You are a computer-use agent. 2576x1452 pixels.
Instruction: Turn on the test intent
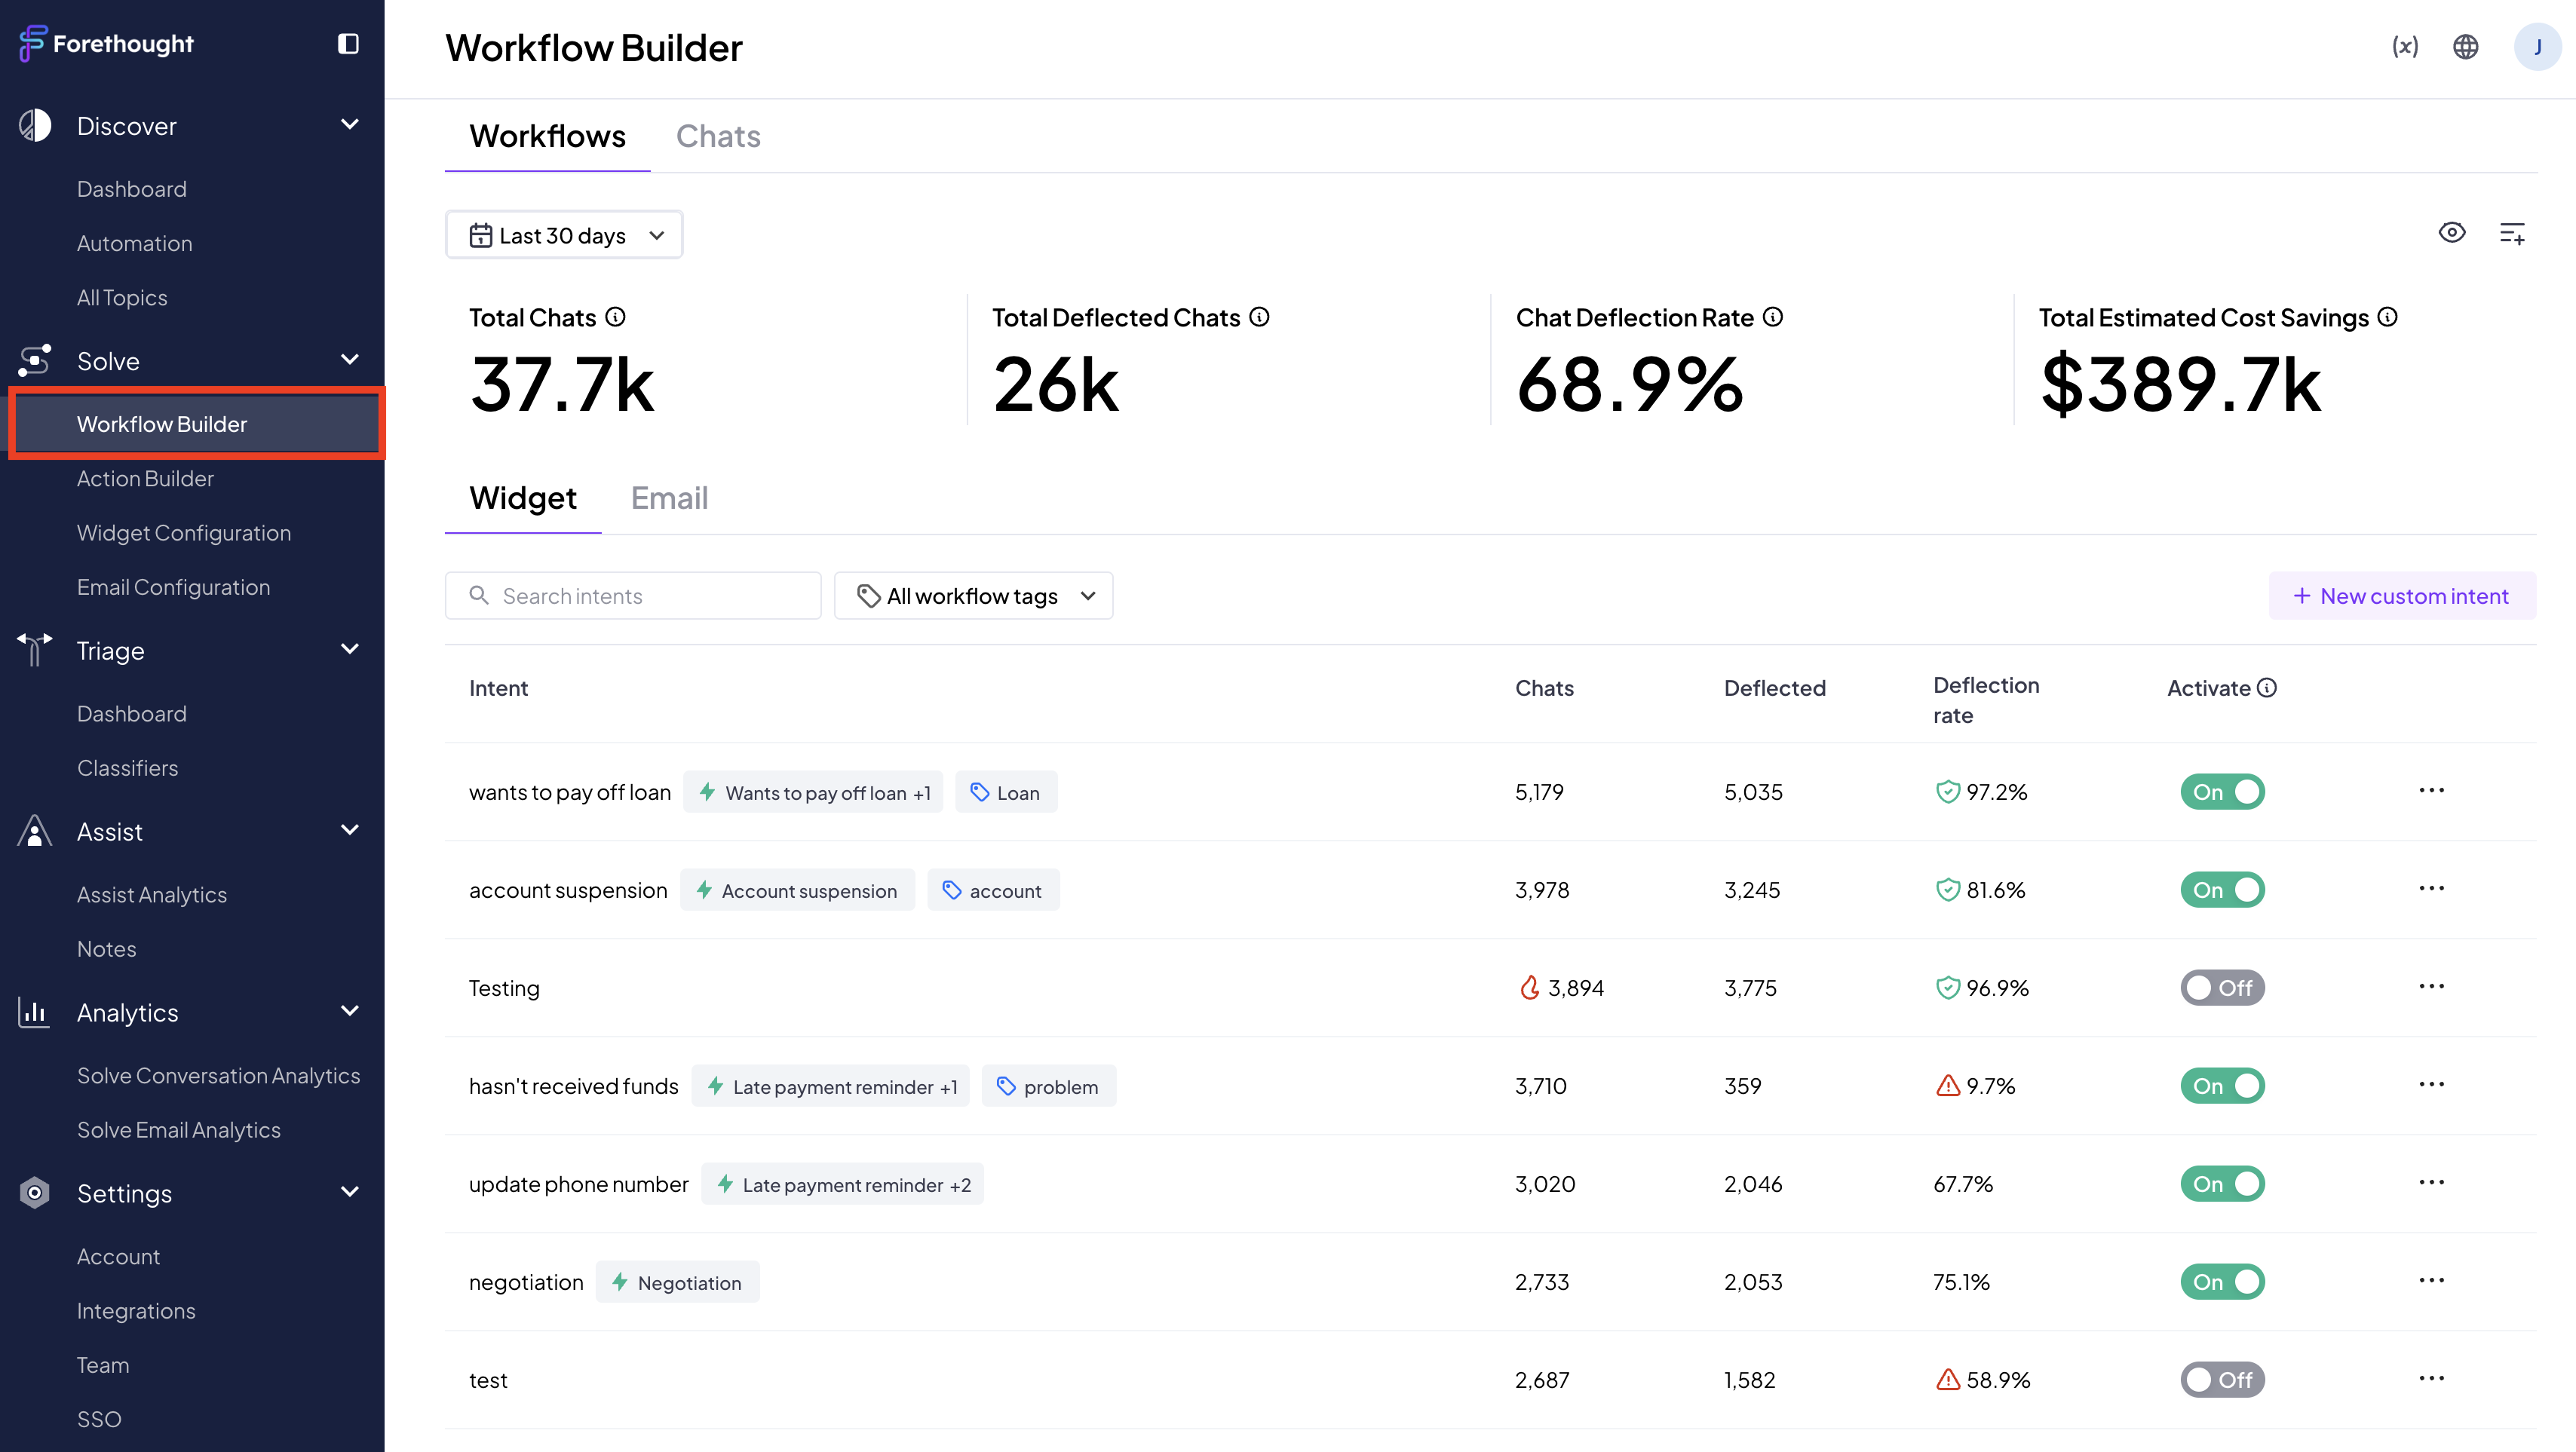coord(2222,1380)
